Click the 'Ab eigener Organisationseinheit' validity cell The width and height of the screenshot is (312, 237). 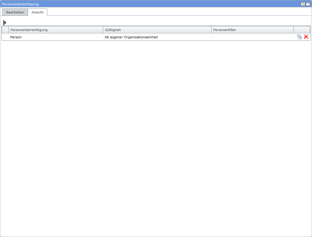[131, 37]
